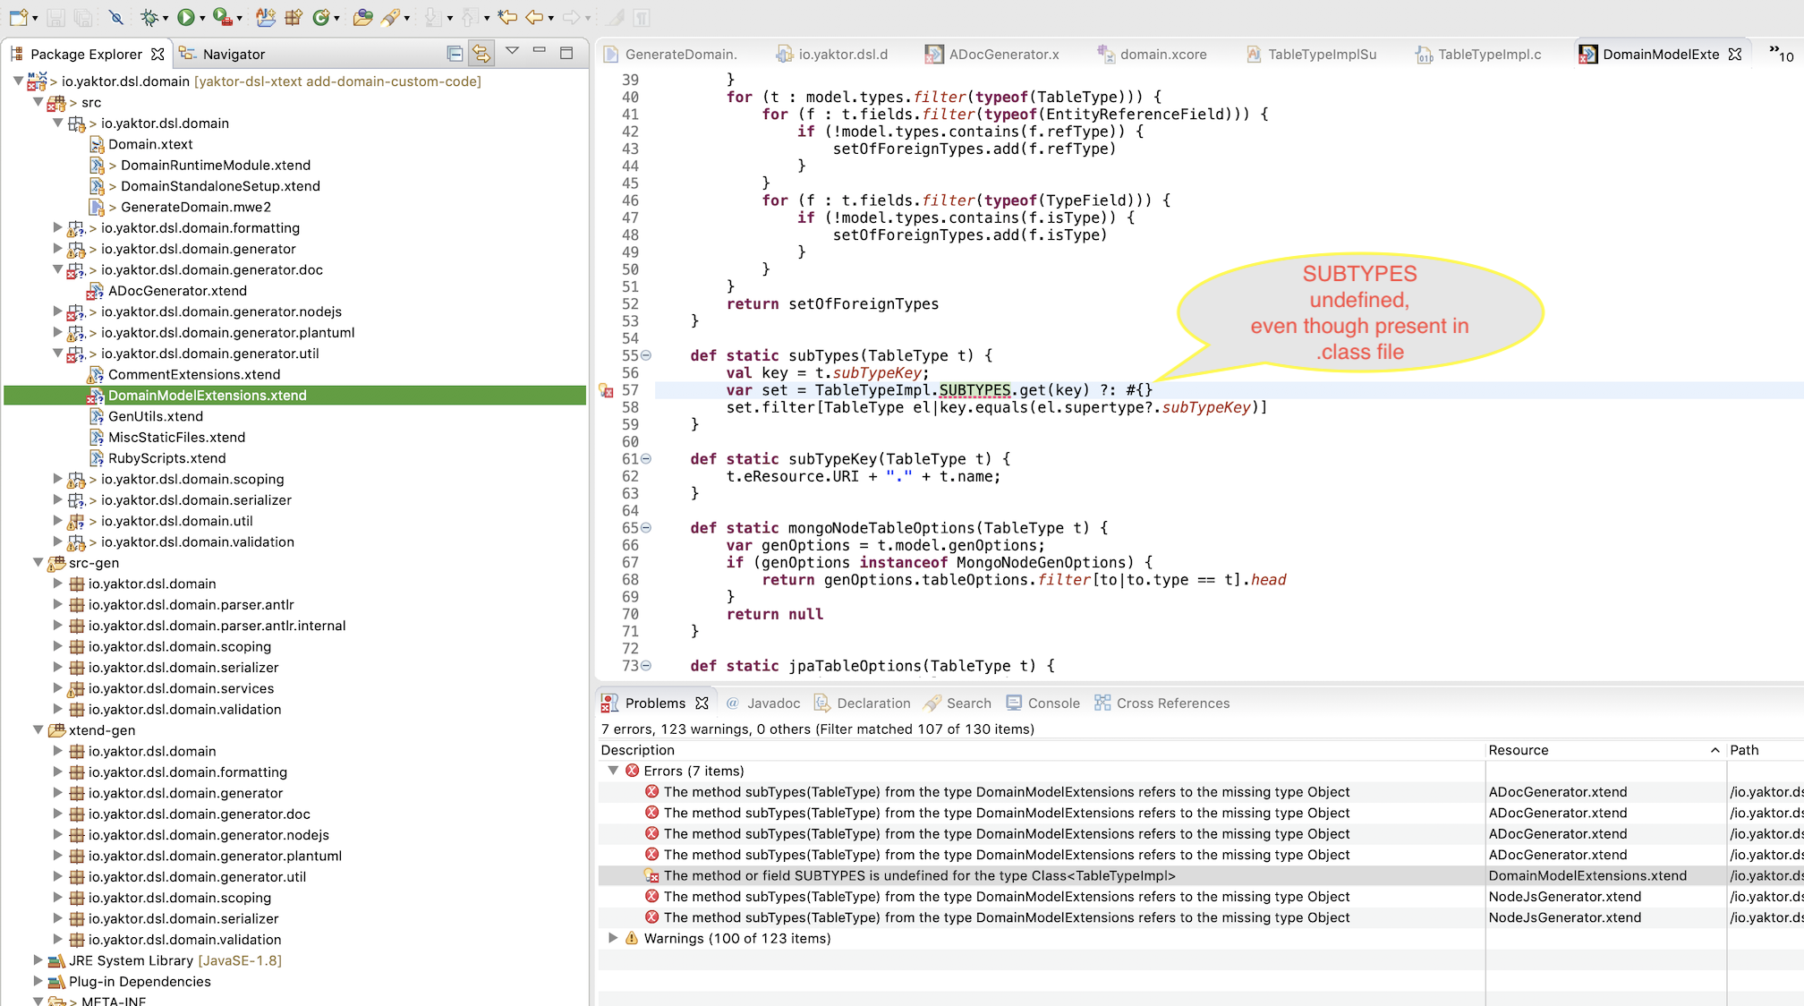Fold mongoNodeTableOptions method at line 65
The height and width of the screenshot is (1006, 1804).
coord(646,528)
